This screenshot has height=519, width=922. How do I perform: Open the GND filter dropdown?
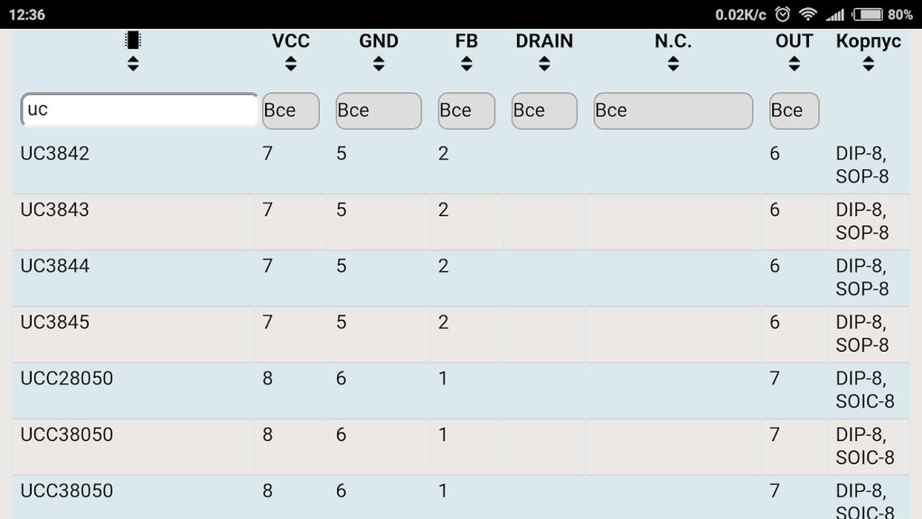point(378,110)
